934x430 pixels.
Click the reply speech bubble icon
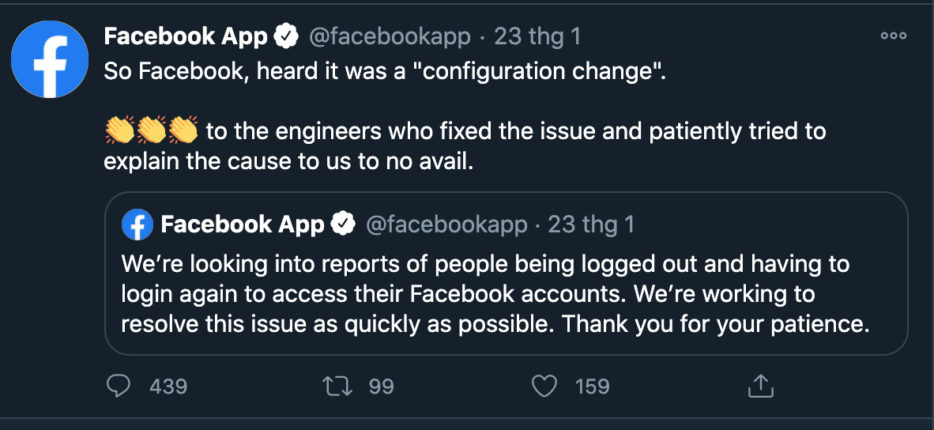[118, 386]
